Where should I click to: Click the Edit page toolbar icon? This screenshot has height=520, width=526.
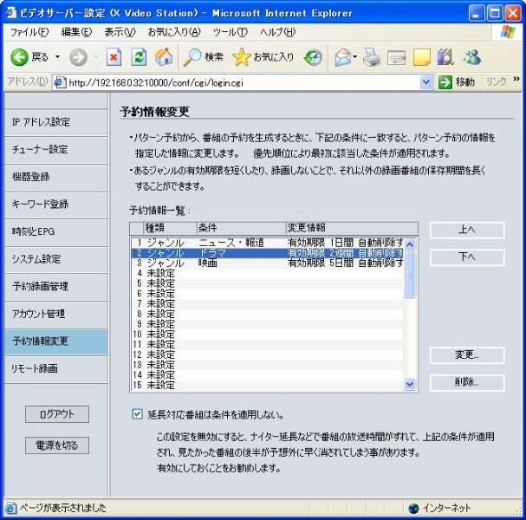(x=396, y=58)
